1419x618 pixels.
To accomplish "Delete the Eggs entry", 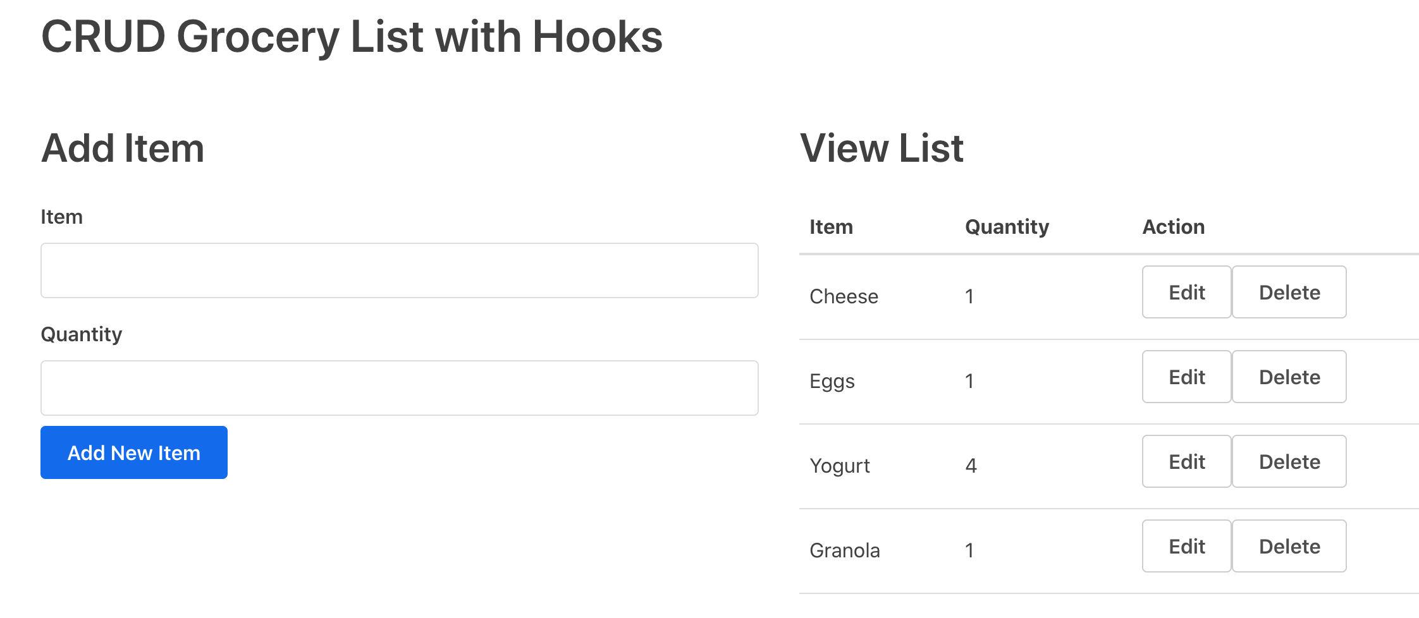I will click(x=1289, y=377).
